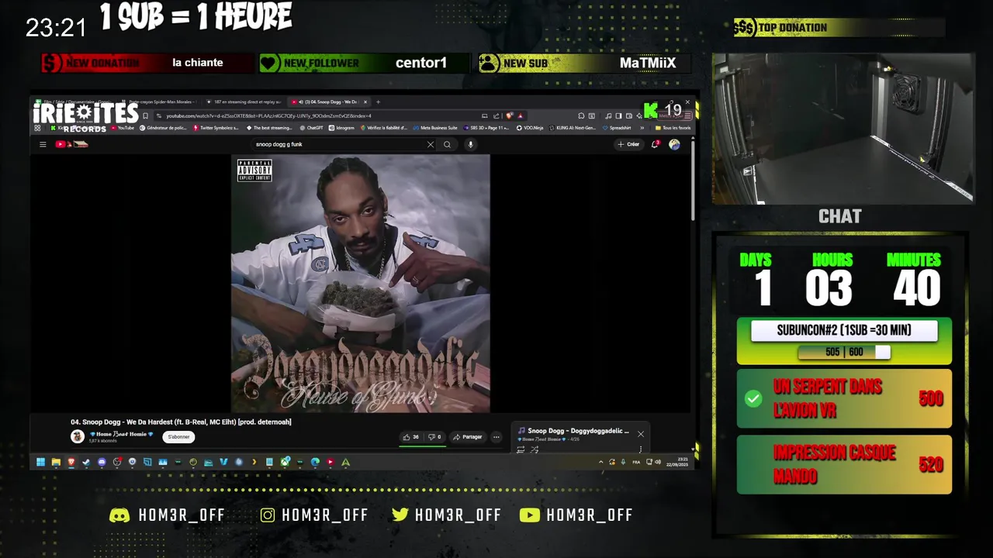Open YouTube notifications bell
The image size is (993, 558).
tap(656, 144)
